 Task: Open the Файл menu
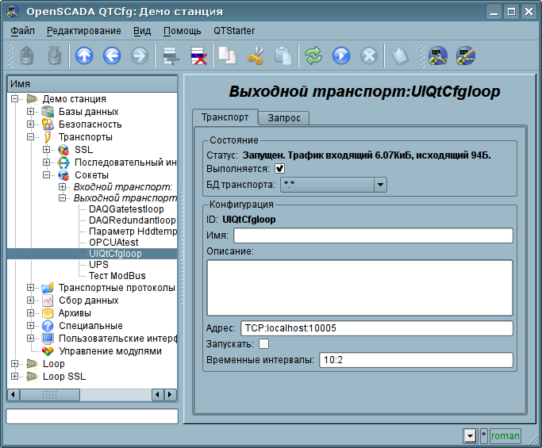[22, 31]
